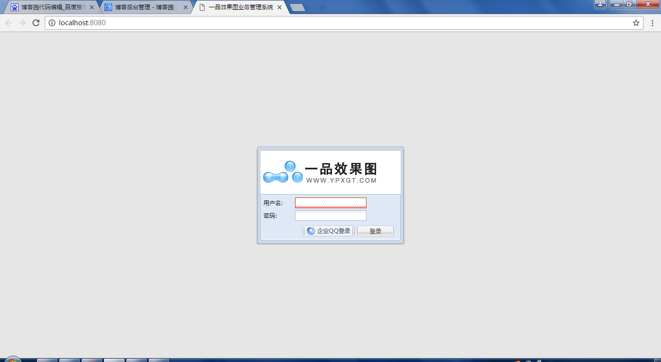Click the 登录 login button
661x362 pixels.
tap(375, 231)
